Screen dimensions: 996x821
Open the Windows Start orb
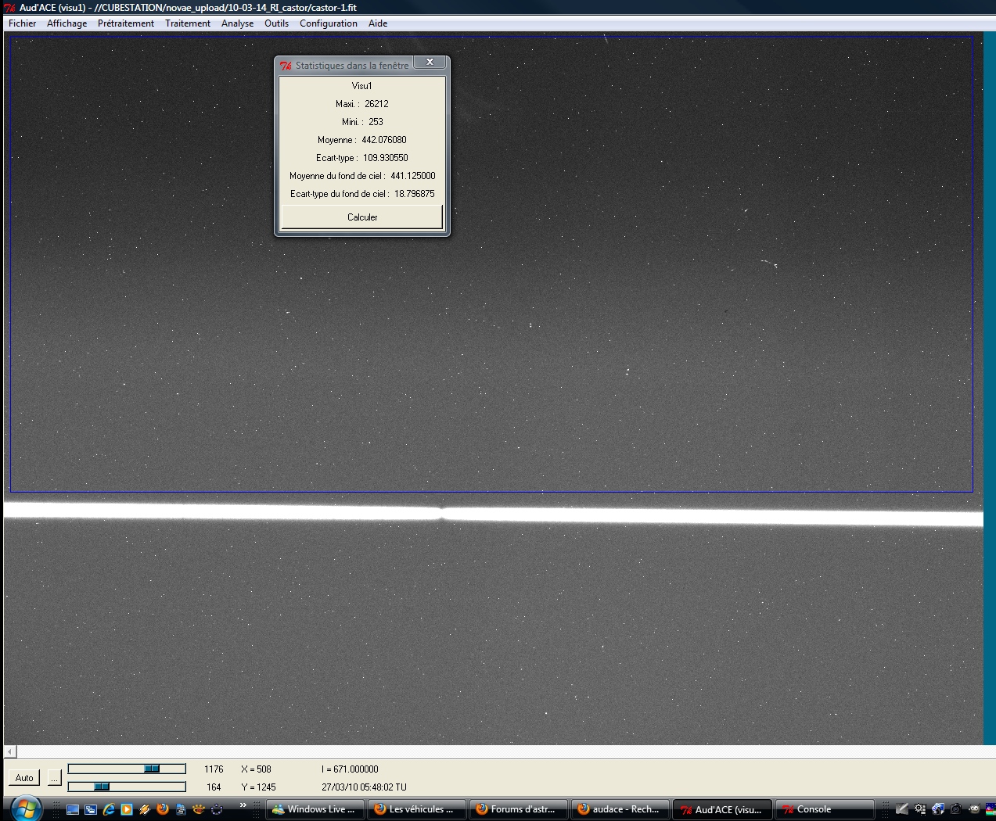pyautogui.click(x=26, y=808)
